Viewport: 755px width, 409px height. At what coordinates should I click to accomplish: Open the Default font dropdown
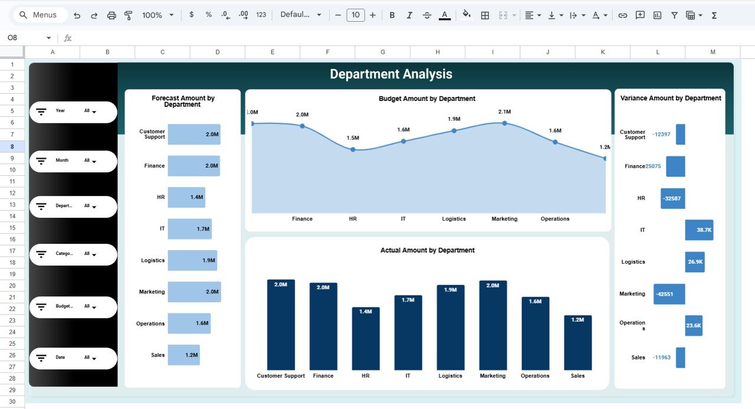pos(300,15)
